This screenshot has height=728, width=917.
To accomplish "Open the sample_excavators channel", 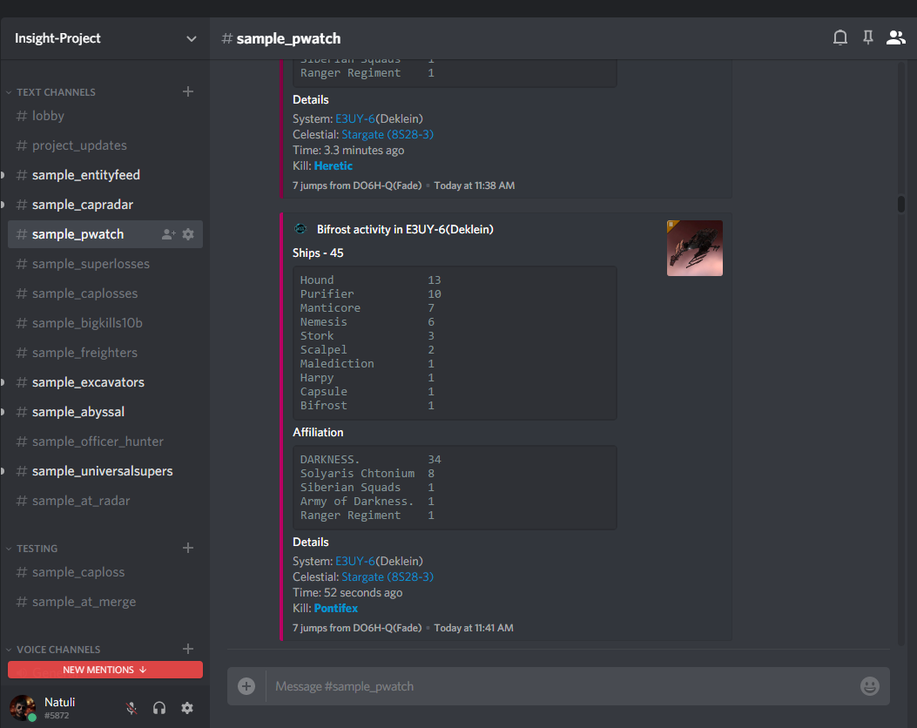I will pyautogui.click(x=105, y=382).
